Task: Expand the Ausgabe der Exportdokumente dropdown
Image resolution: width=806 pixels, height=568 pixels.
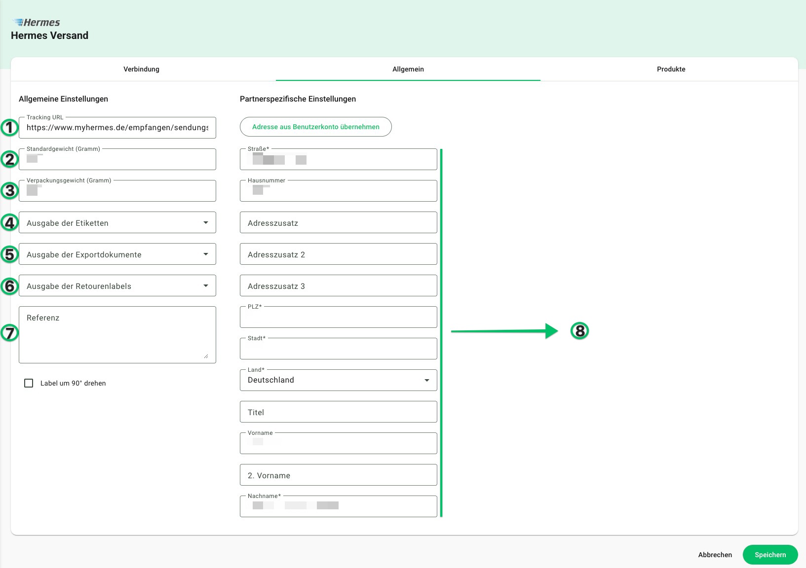Action: pos(117,254)
